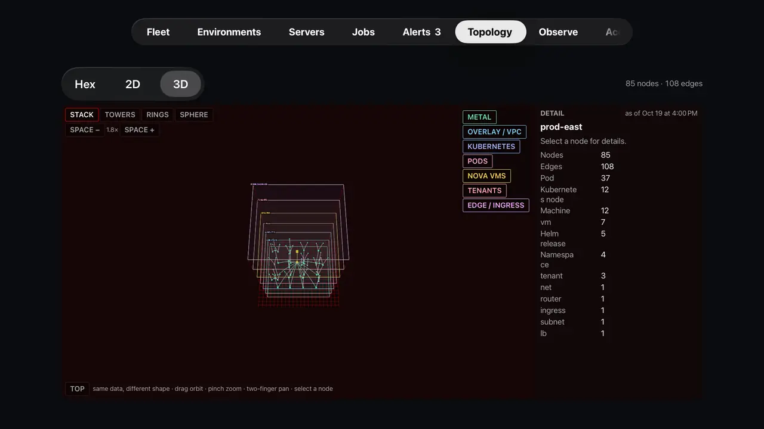Open the Jobs tab
Viewport: 764px width, 429px height.
pyautogui.click(x=363, y=32)
